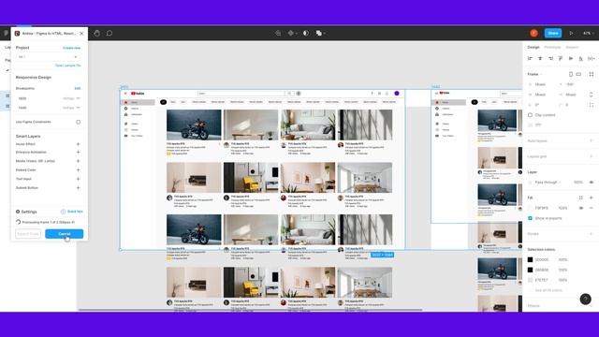599x337 pixels.
Task: Open the Frame type dropdown
Action: (534, 74)
